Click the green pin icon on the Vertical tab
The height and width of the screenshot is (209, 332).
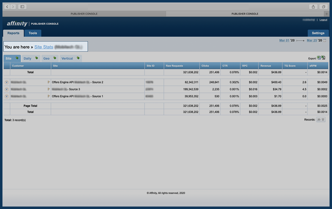point(78,58)
